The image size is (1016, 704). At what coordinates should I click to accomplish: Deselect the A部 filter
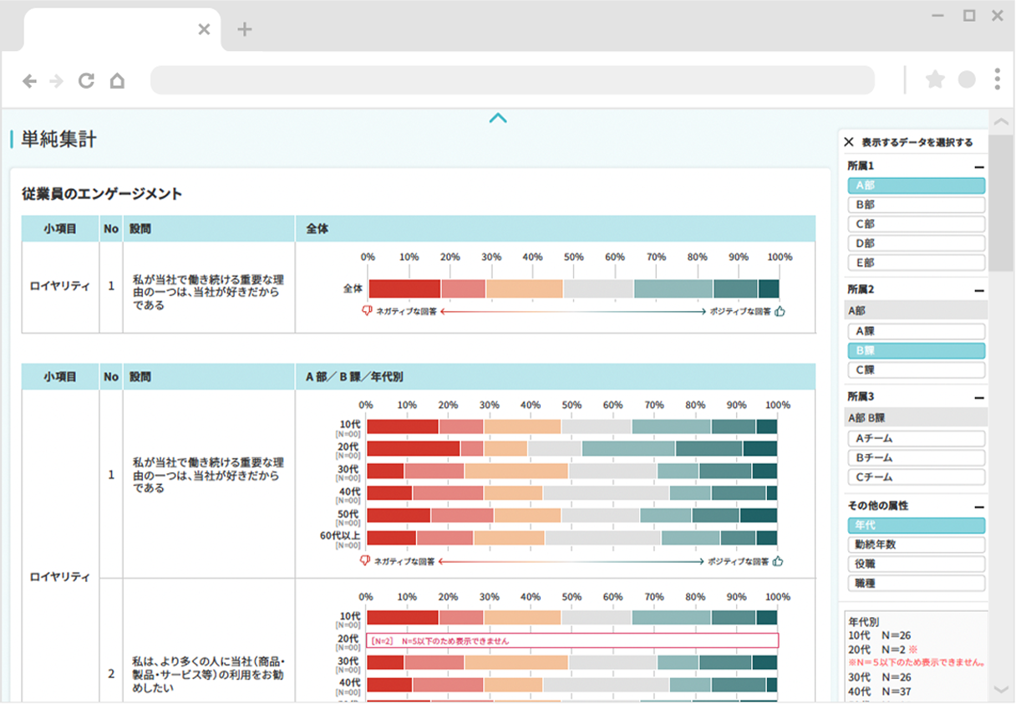point(916,186)
